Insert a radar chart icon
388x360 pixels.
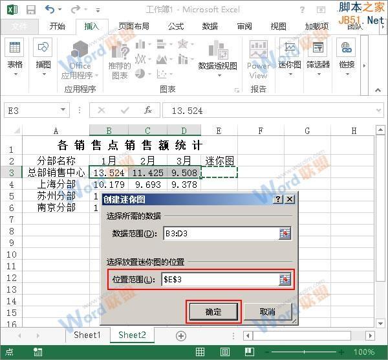183,44
